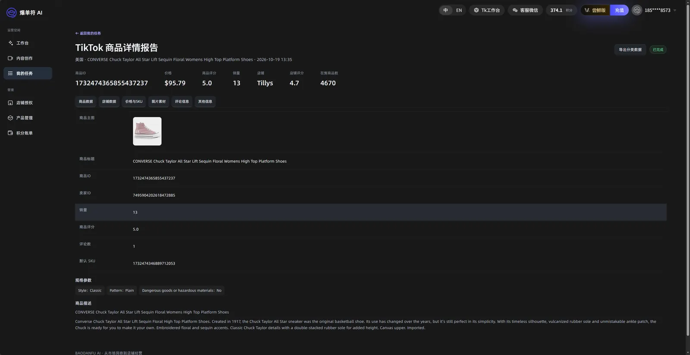Click the 已完成 status badge
The image size is (690, 355).
coord(658,49)
